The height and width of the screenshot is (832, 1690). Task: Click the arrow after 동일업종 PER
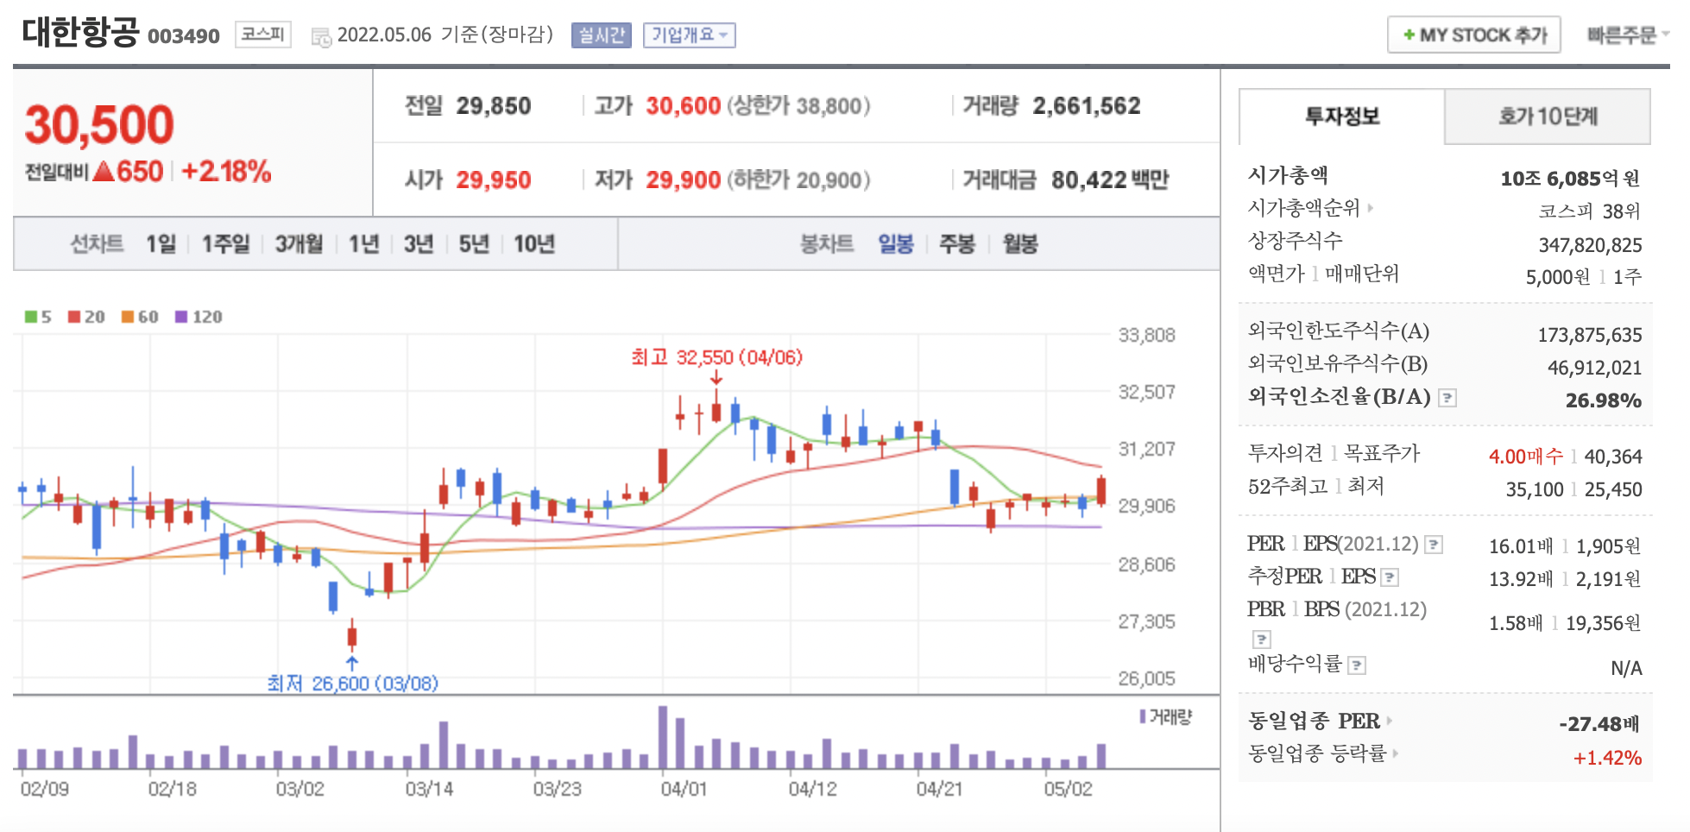1389,721
